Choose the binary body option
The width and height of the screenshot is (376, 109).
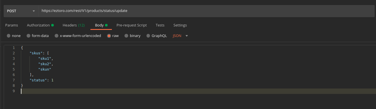click(x=126, y=36)
